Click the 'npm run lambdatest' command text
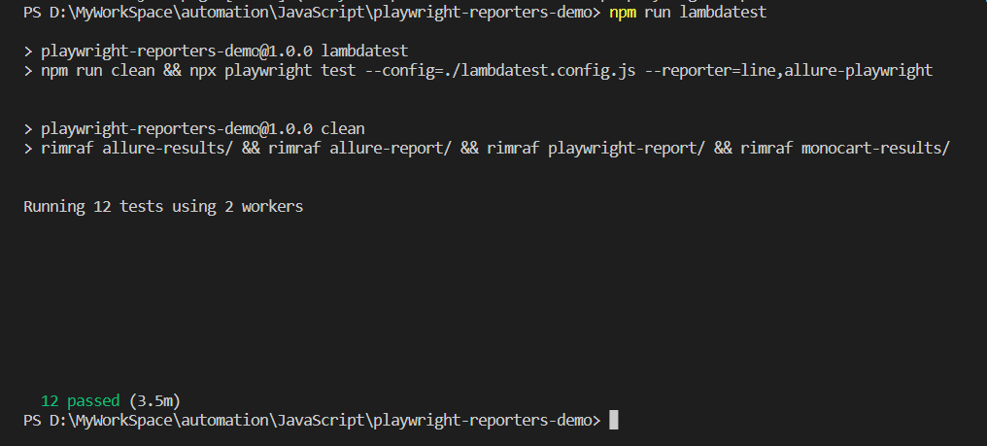987x446 pixels. tap(688, 12)
